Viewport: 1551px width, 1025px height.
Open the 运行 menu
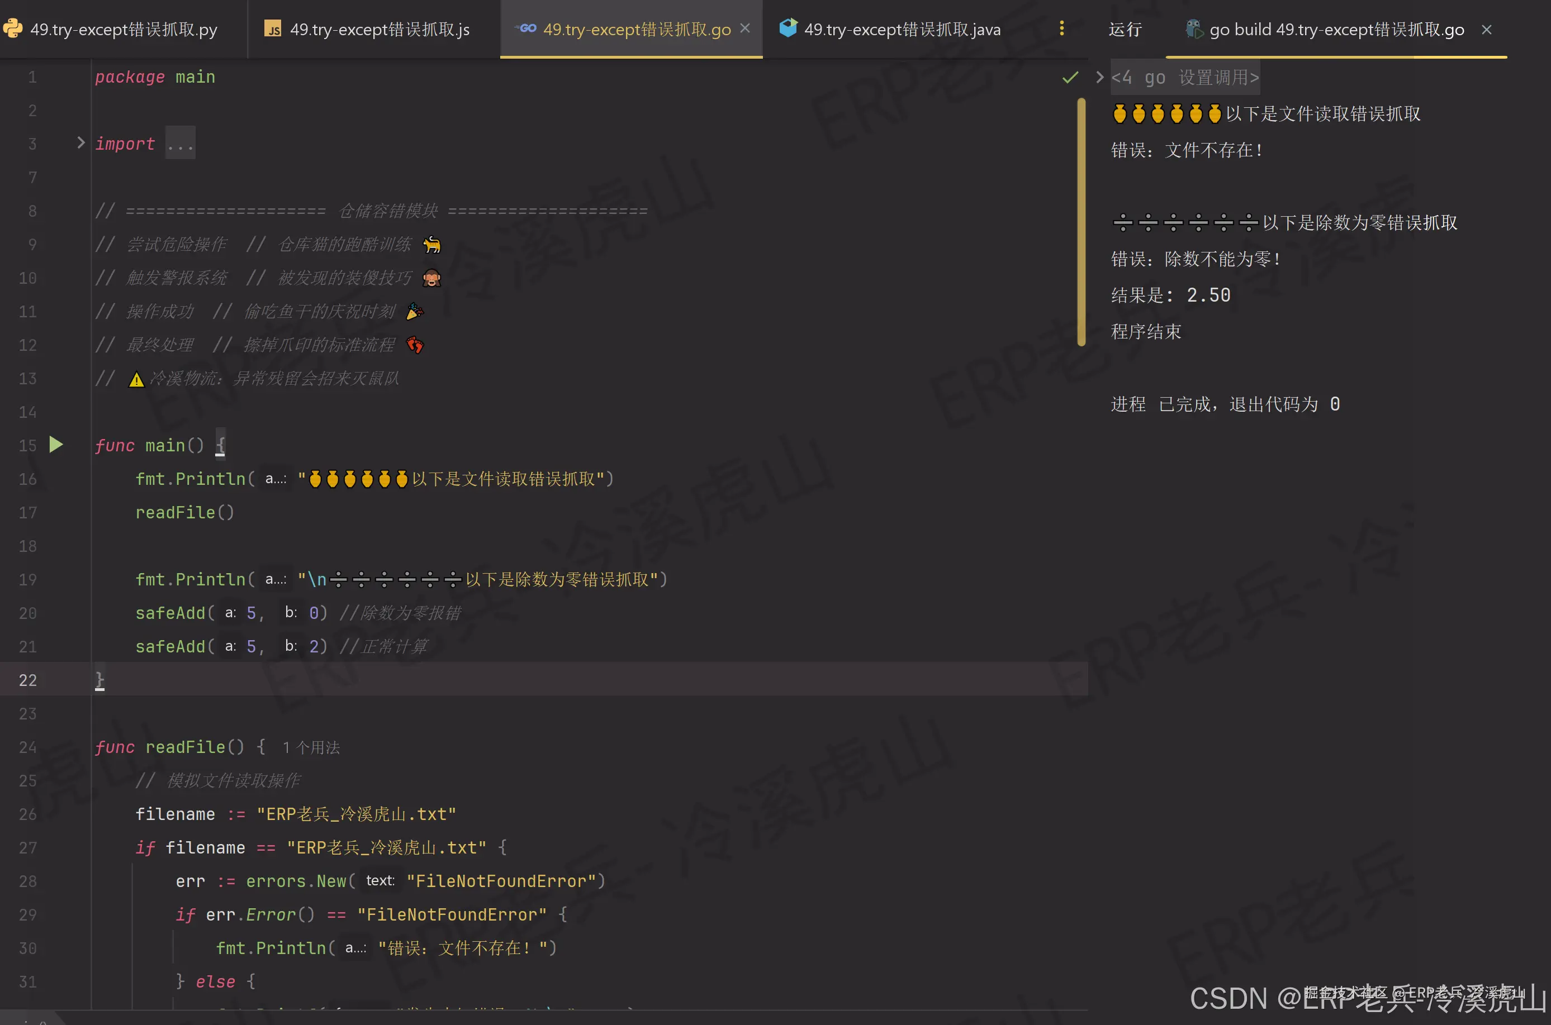pyautogui.click(x=1125, y=28)
